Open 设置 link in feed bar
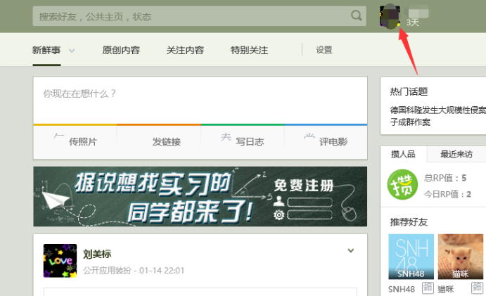486x296 pixels. pos(324,50)
